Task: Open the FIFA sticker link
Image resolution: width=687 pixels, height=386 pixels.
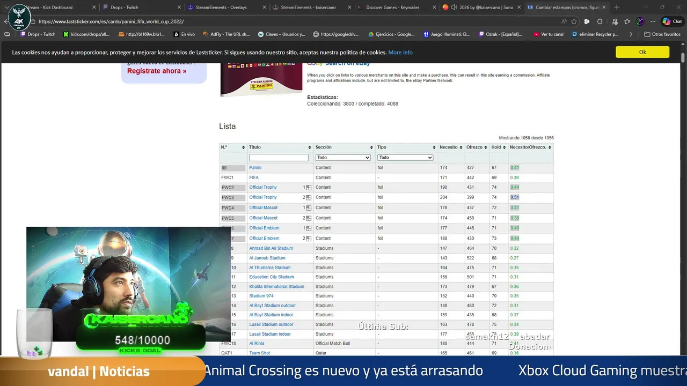Action: point(254,177)
